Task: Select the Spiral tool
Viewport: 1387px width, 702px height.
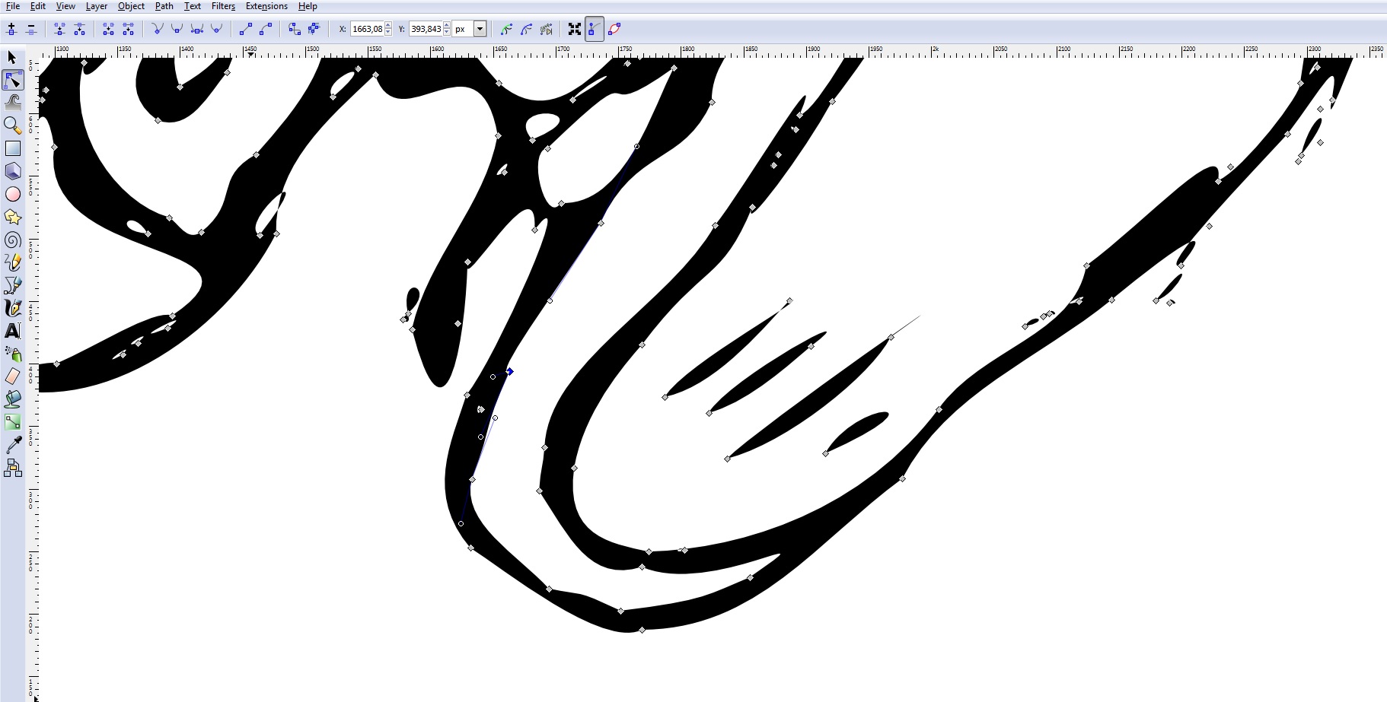Action: point(12,240)
